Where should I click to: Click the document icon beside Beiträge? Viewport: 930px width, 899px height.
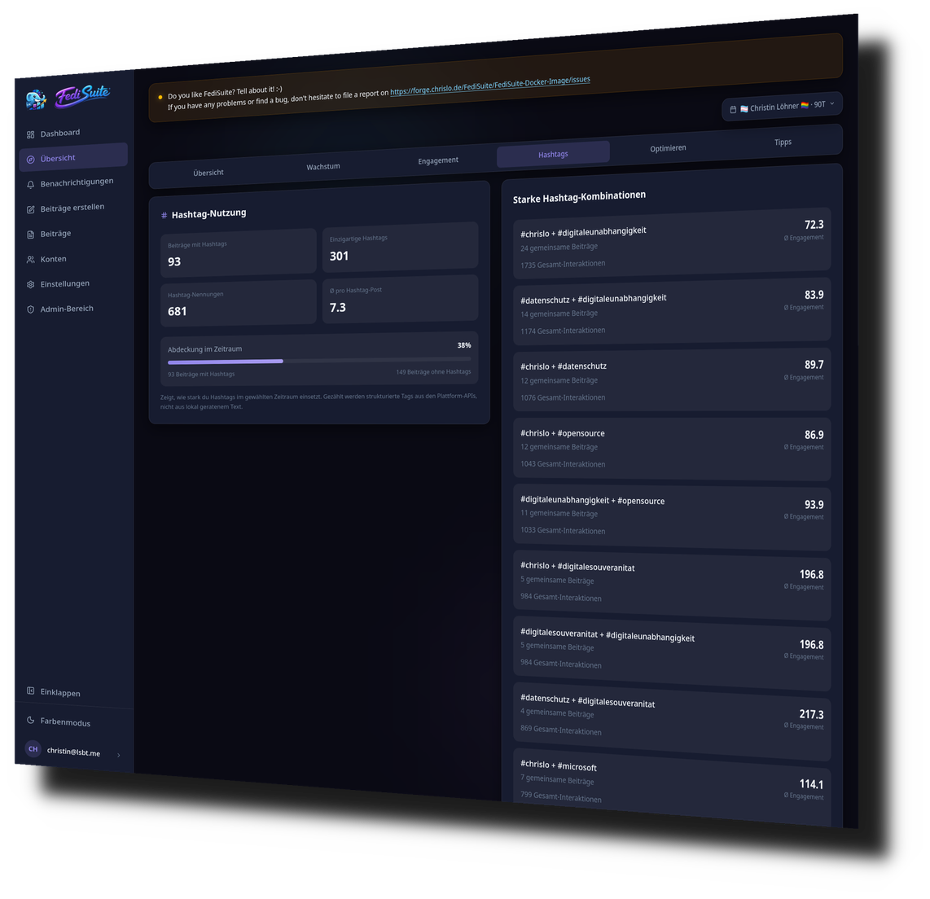(x=30, y=235)
